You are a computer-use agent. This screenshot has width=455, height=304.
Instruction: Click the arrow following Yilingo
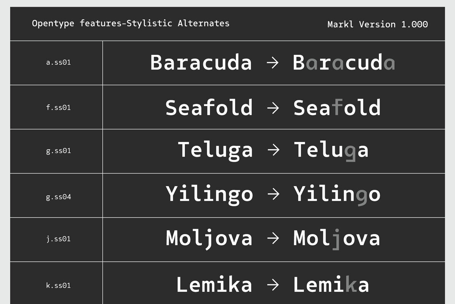[x=273, y=194]
